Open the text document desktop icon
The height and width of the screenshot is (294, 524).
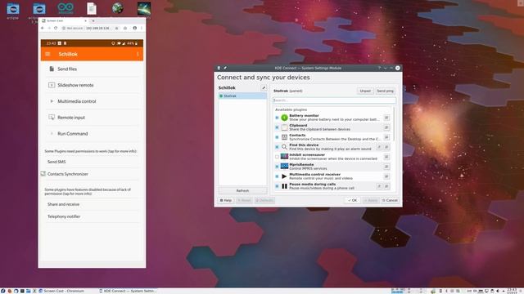tap(92, 9)
